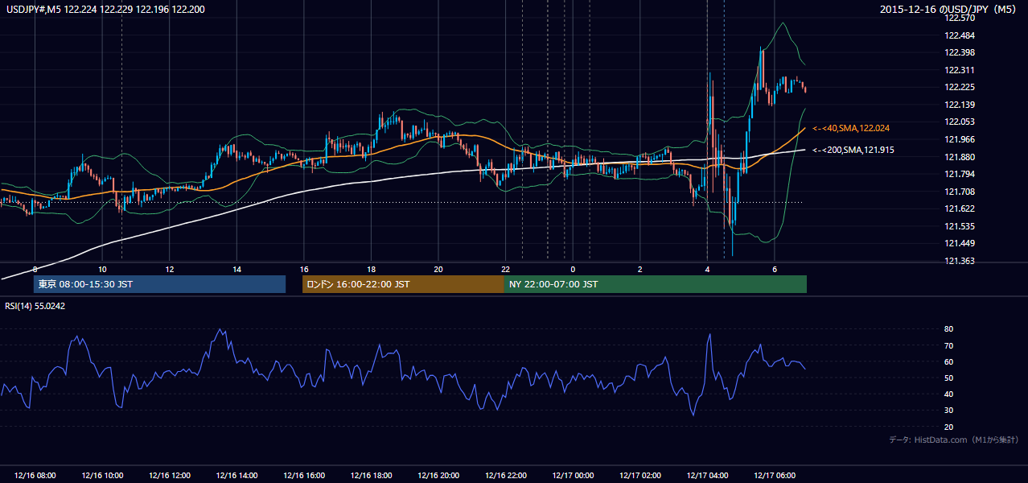Click bottom time label 12/16 14:00
The height and width of the screenshot is (483, 1028).
coord(236,476)
